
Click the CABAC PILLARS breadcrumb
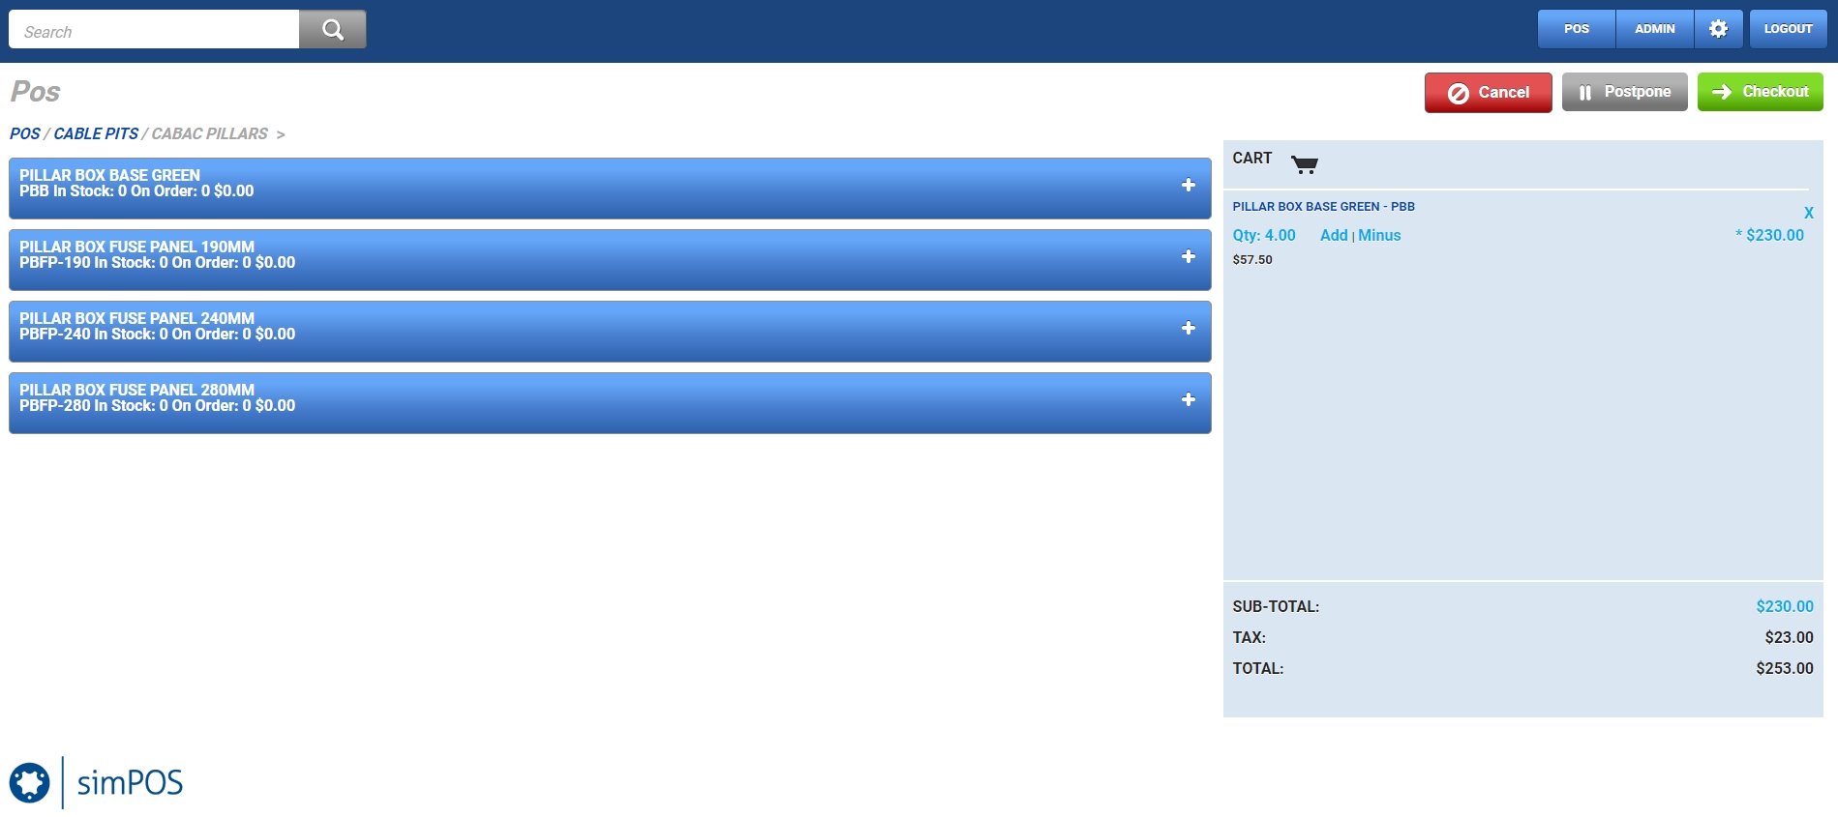(210, 133)
